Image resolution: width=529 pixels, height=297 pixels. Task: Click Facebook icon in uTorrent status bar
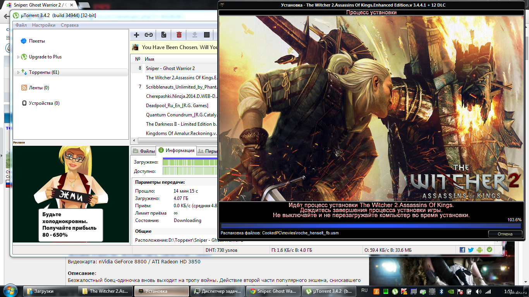(462, 250)
